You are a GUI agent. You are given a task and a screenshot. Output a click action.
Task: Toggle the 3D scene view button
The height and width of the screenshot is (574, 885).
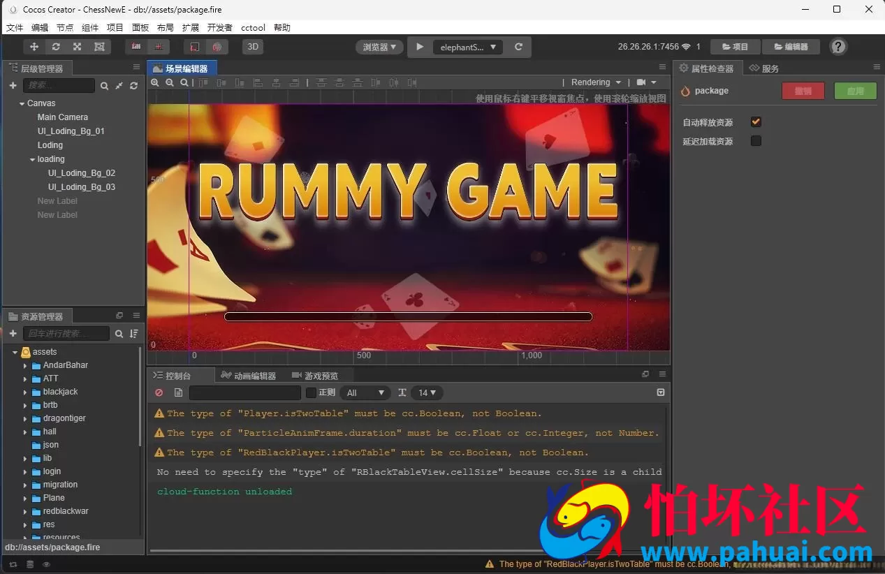pos(253,47)
